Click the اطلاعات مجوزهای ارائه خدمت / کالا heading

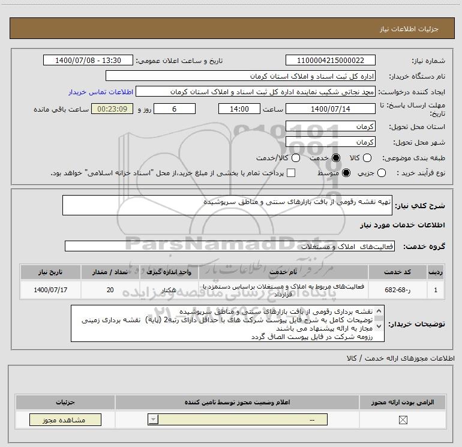401,358
